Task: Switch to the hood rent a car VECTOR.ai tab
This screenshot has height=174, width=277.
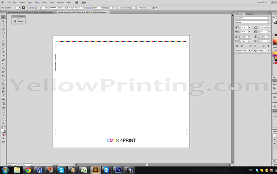Action: [30, 12]
